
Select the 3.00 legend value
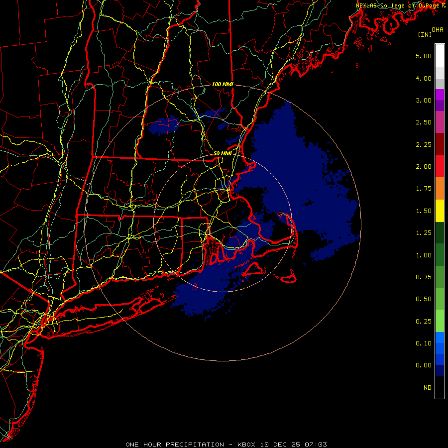coord(424,100)
